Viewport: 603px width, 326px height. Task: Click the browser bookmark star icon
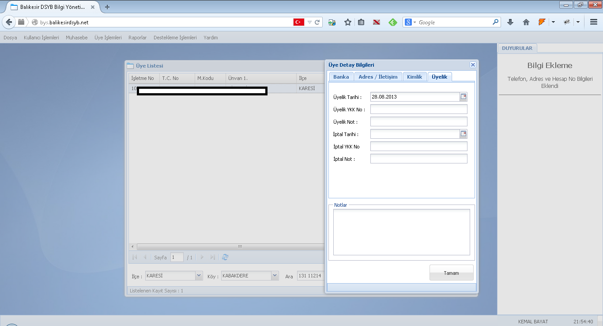point(348,22)
